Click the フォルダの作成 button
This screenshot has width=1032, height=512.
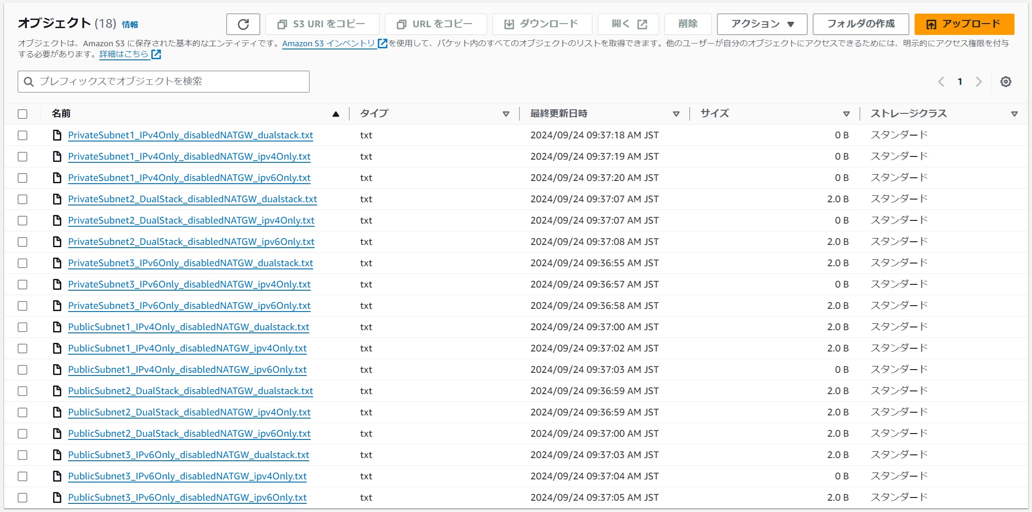coord(860,24)
